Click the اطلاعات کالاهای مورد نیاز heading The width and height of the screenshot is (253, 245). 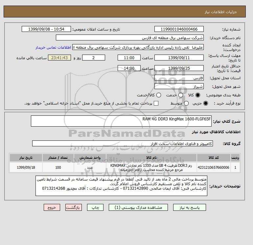pyautogui.click(x=216, y=132)
